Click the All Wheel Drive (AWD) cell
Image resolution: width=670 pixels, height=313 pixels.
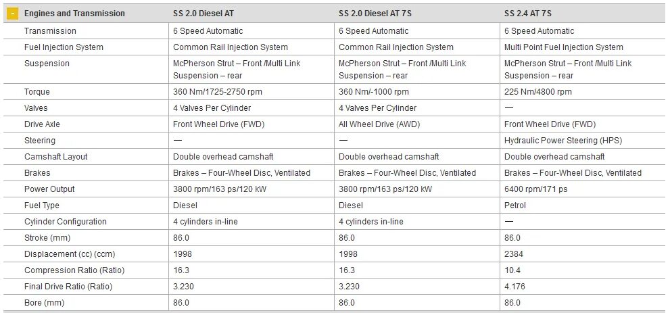coord(379,124)
